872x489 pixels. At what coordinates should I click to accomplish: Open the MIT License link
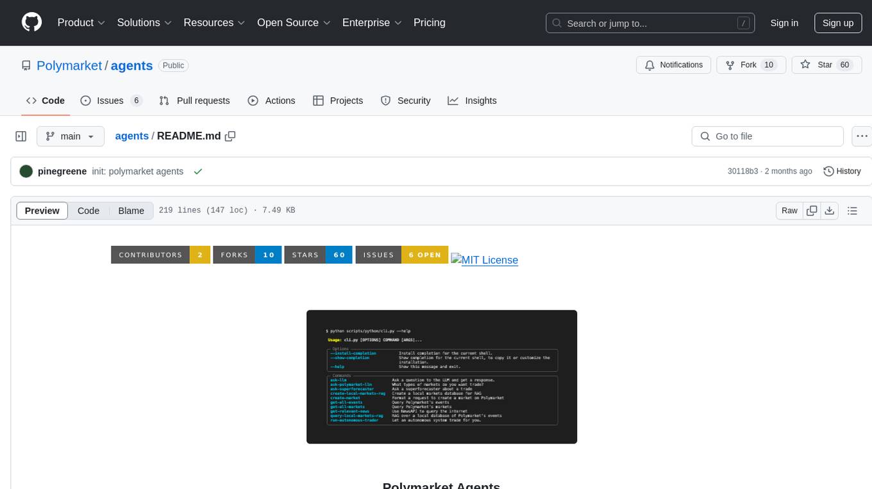coord(485,260)
